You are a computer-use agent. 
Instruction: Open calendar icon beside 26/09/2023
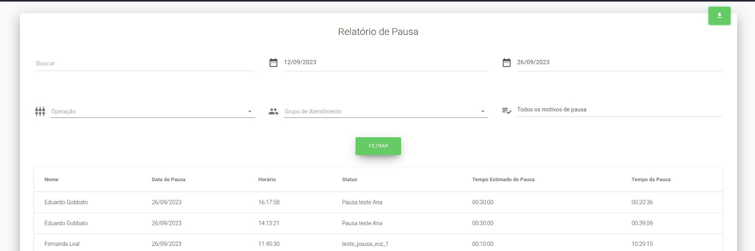506,63
